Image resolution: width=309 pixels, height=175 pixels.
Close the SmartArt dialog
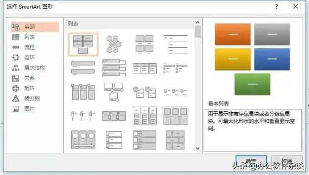point(296,6)
